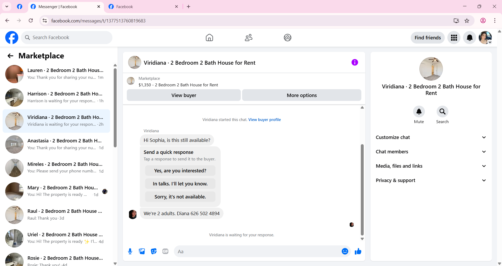Screen dimensions: 502x266
Task: Open Lauren's conversation
Action: click(56, 74)
